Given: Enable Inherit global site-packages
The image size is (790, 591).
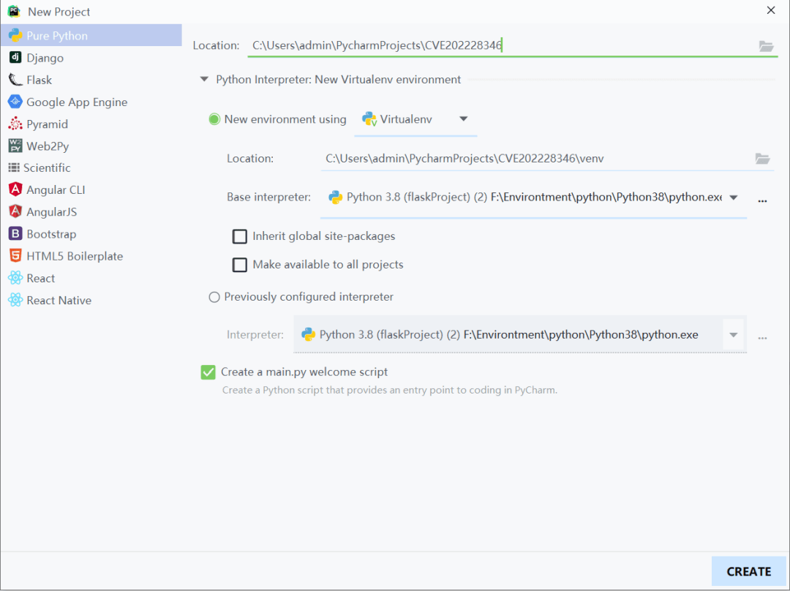Looking at the screenshot, I should coord(240,236).
